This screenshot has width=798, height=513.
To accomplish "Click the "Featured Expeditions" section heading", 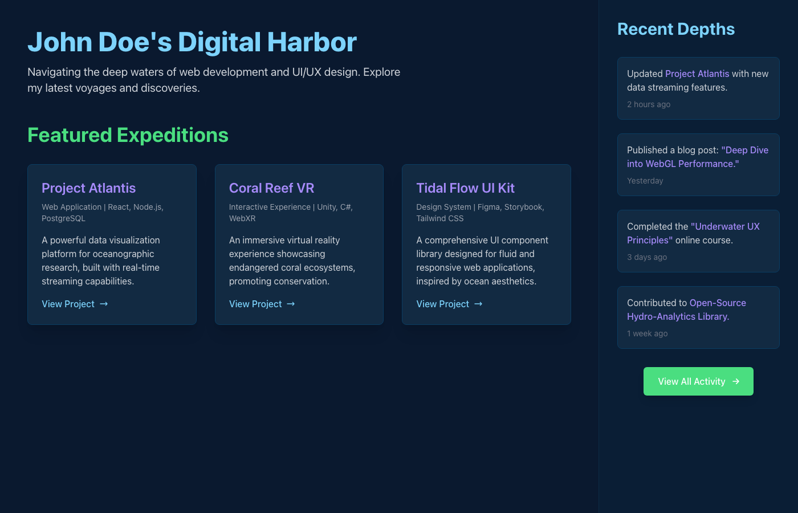I will tap(128, 135).
